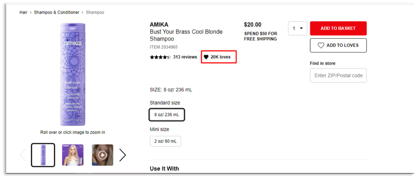Click the AMIKA brand name link
Viewport: 420px width, 176px height.
159,25
